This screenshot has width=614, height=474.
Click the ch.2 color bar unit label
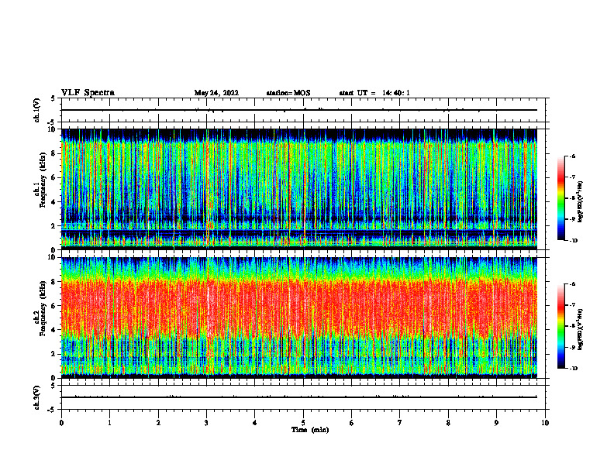coord(580,329)
